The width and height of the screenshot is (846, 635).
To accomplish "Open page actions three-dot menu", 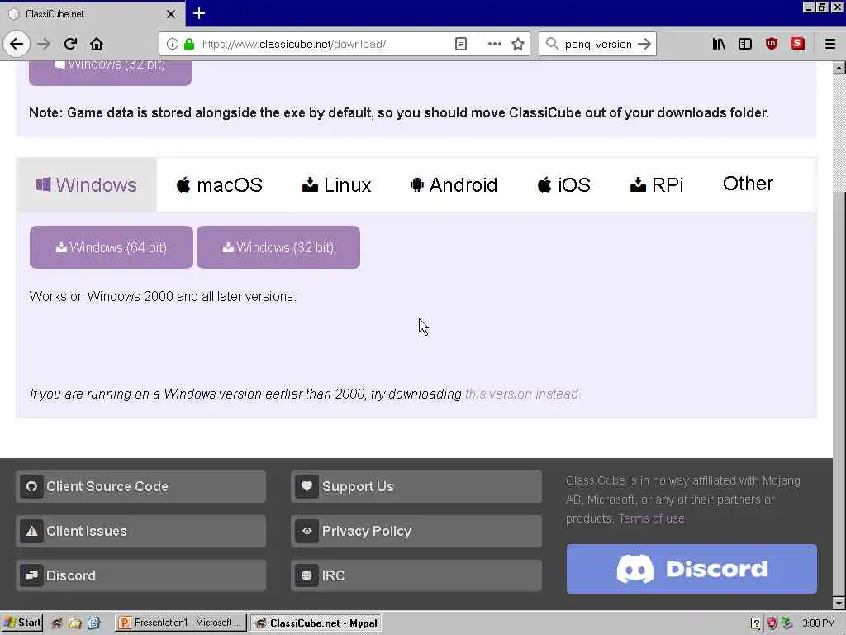I will 494,44.
